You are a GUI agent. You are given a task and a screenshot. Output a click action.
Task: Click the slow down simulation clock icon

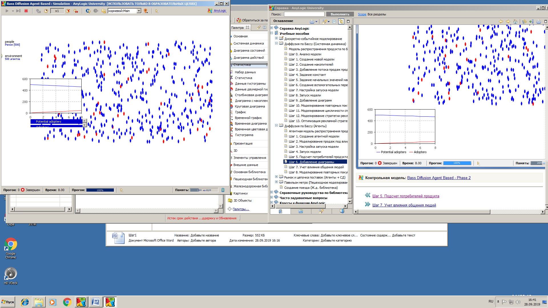(x=46, y=11)
